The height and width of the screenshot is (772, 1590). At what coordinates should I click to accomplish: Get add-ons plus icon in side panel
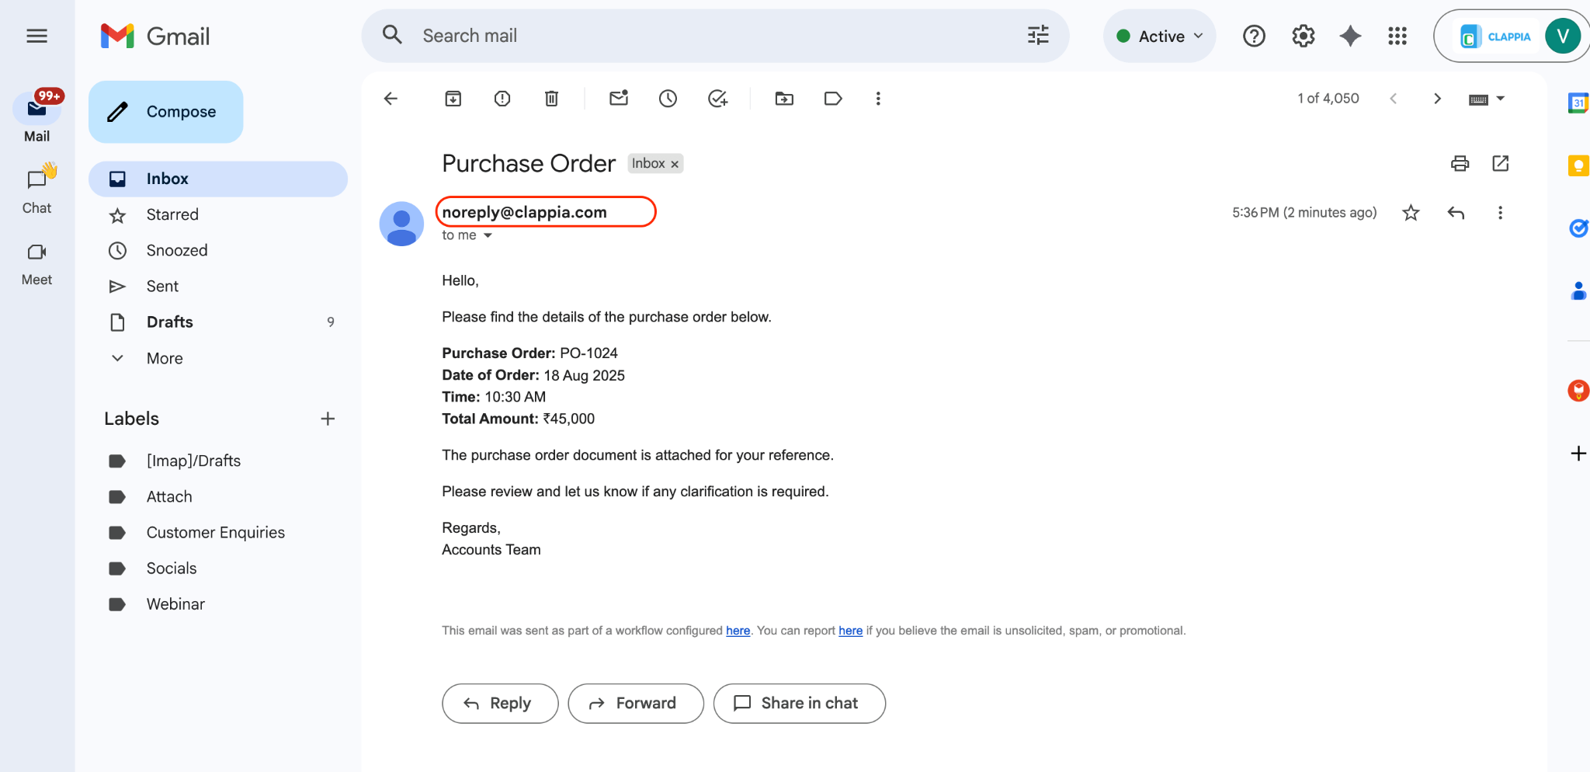1578,454
